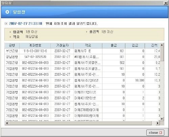Sort by the 계좌번호 column header
This screenshot has width=169, height=137.
click(35, 45)
